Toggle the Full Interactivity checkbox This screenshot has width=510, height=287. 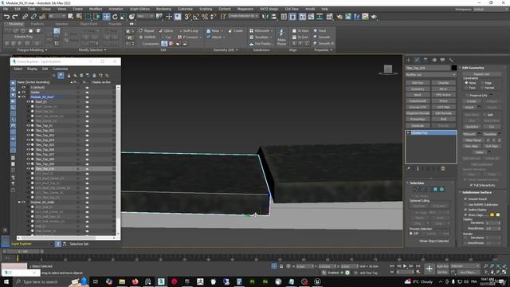(471, 185)
